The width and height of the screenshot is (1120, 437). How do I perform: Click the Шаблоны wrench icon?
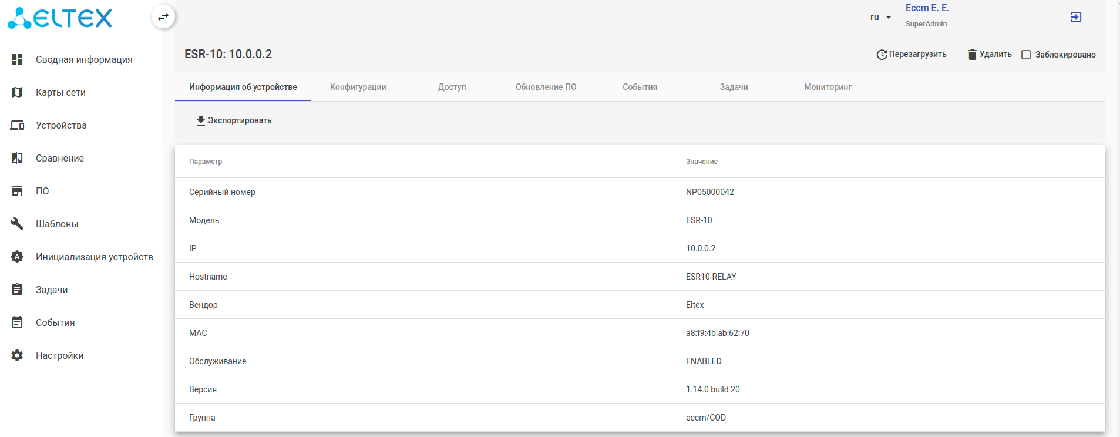[17, 224]
